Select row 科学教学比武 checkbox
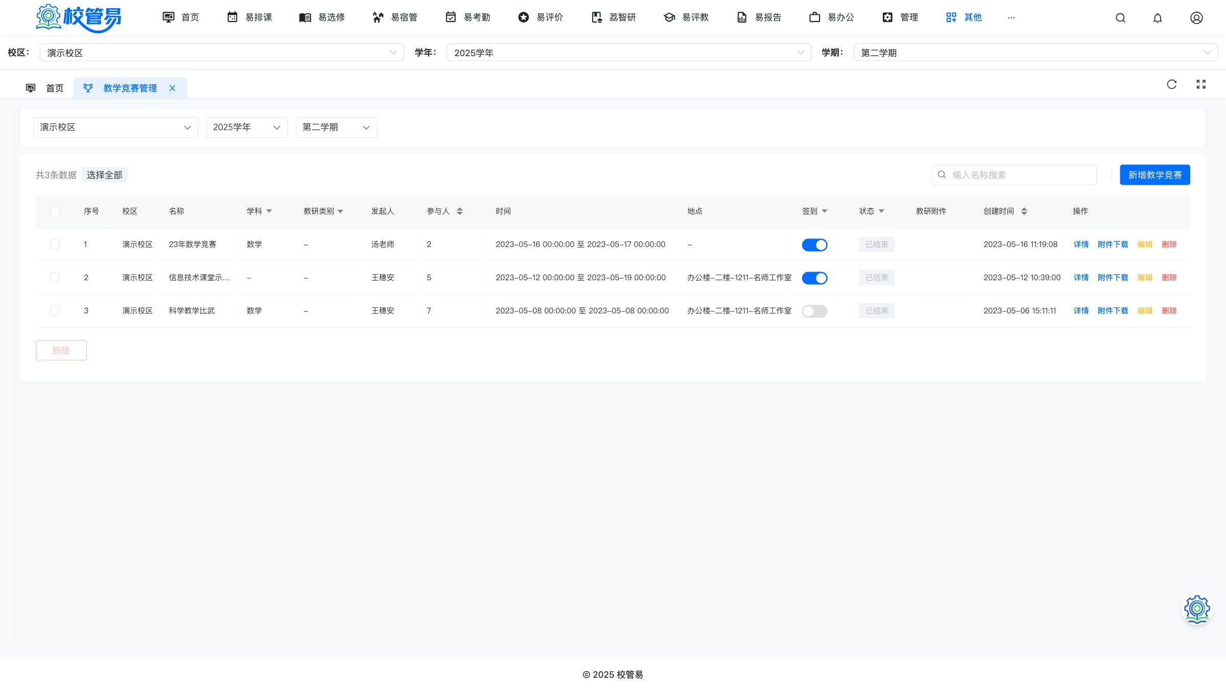 click(55, 311)
